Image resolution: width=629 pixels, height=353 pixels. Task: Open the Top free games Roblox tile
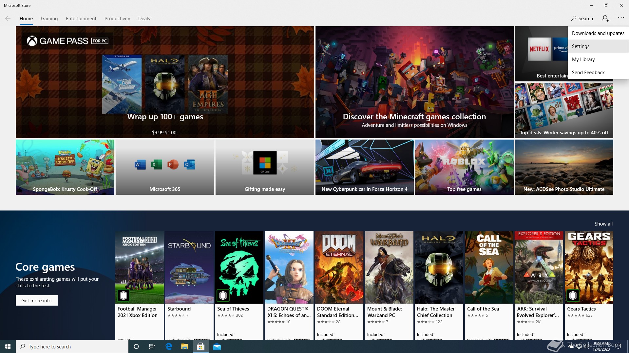(x=464, y=167)
